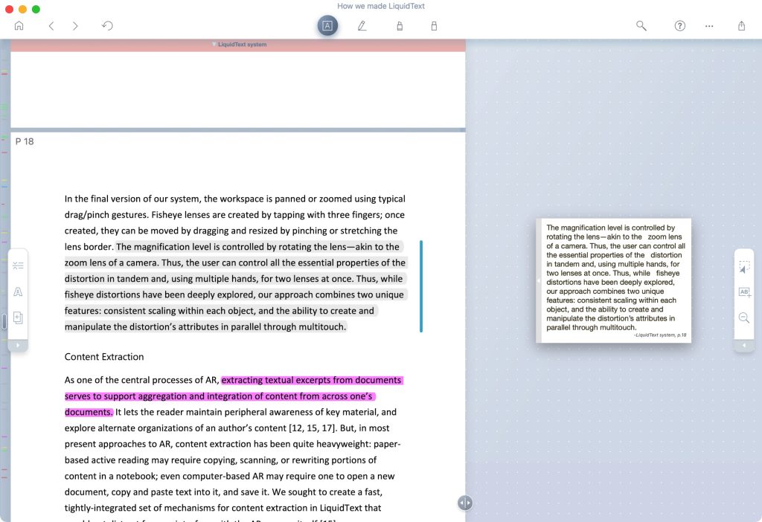Collapse the 'LiquidText system' document header
Screen dimensions: 762x522
[214, 44]
